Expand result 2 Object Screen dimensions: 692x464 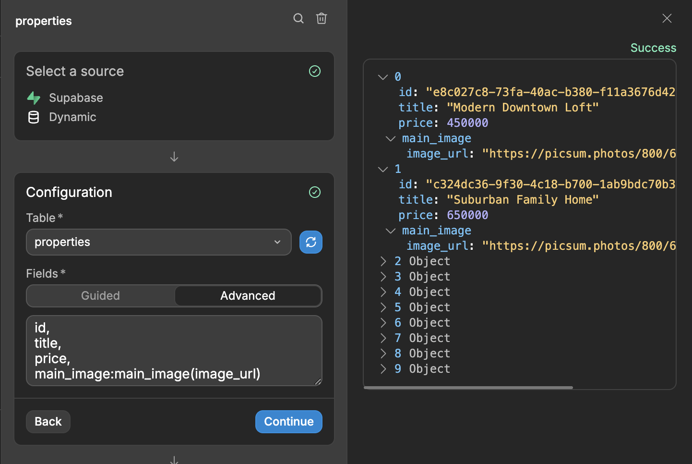click(x=383, y=261)
